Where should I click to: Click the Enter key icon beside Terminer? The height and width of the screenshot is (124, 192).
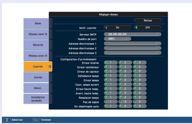(36, 120)
